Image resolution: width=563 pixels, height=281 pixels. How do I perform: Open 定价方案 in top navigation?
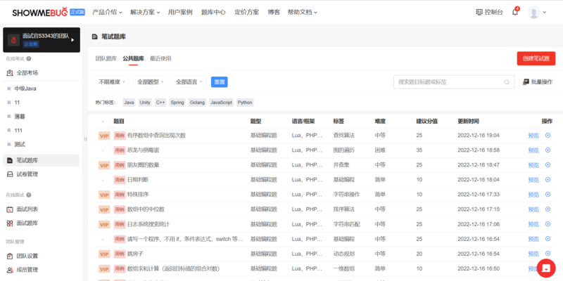point(247,12)
